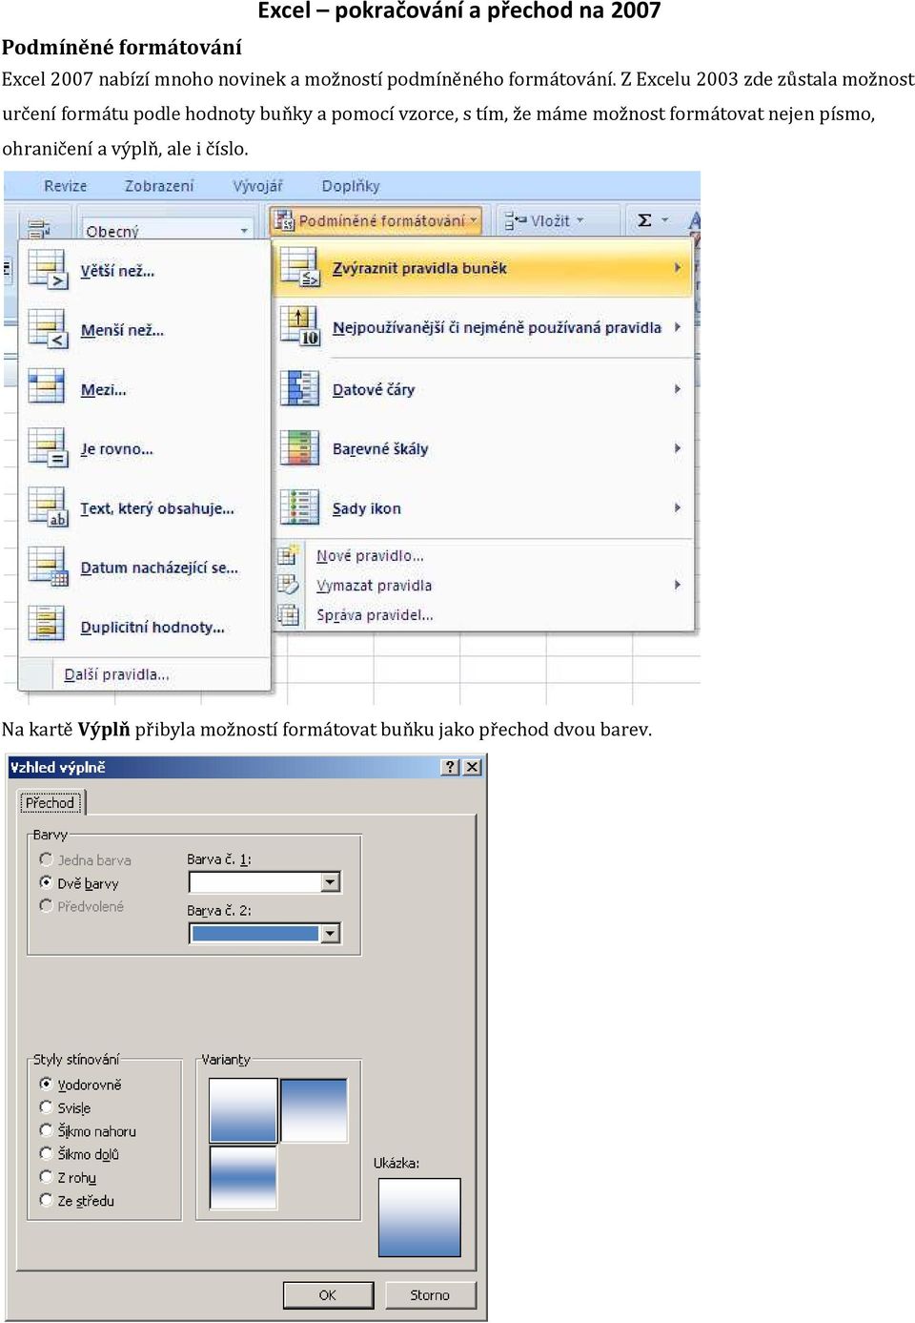This screenshot has height=1323, width=915.
Task: Click the Text, který obsahuje icon
Action: [47, 507]
